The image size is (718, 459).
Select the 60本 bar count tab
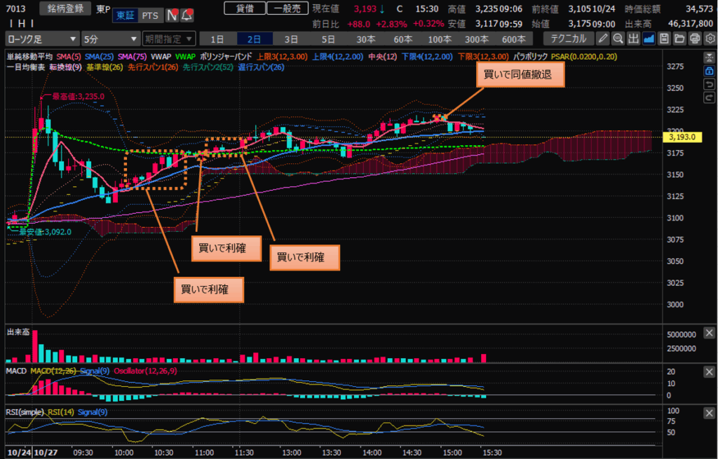[x=402, y=39]
